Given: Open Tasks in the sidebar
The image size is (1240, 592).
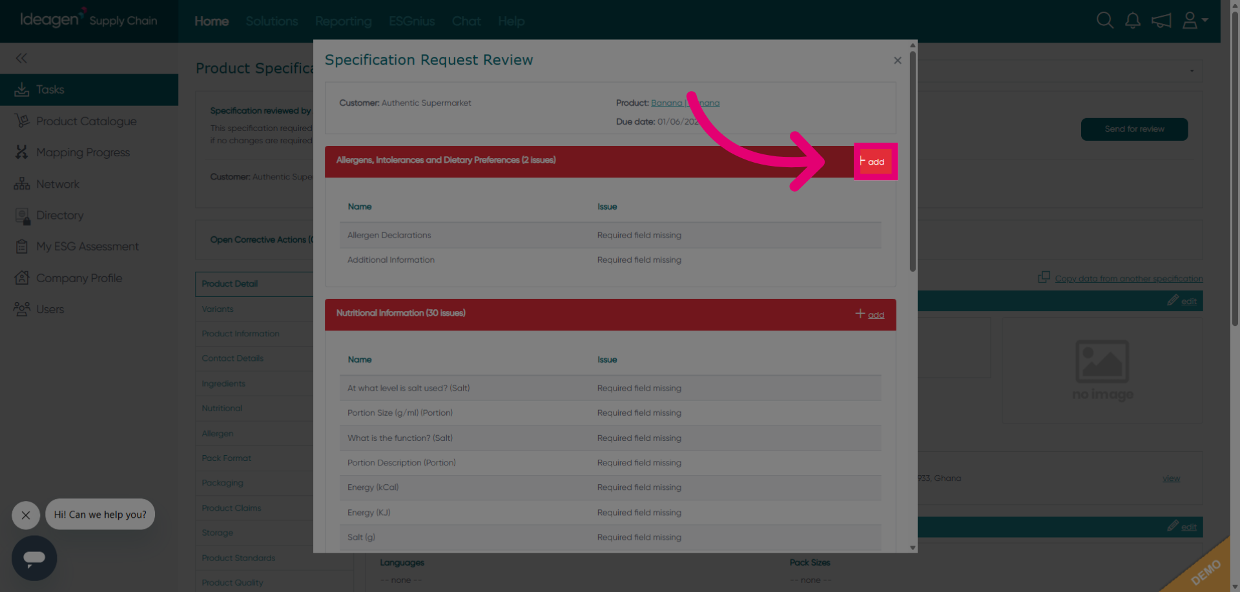Looking at the screenshot, I should 89,90.
